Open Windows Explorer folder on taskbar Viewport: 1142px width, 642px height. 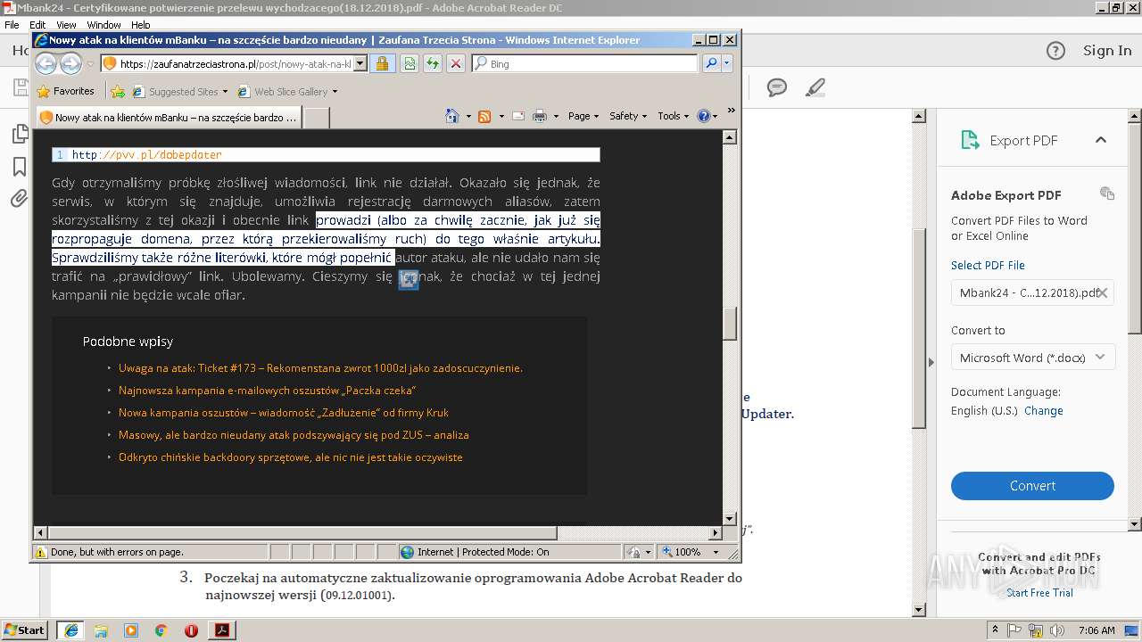coord(101,630)
